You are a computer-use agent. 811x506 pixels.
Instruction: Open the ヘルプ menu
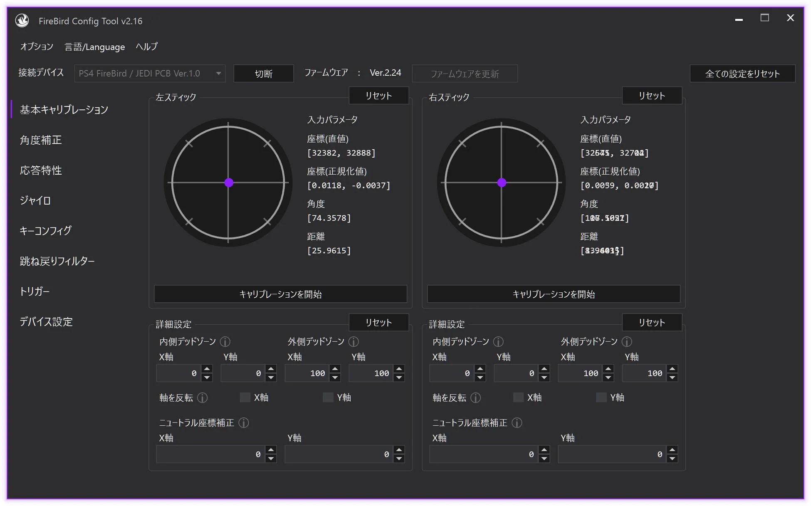146,47
